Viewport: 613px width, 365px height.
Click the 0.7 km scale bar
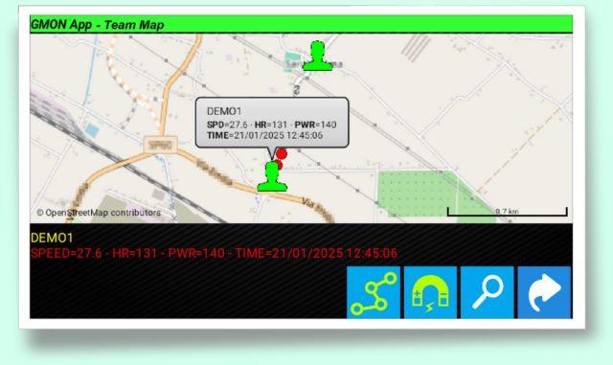(x=507, y=212)
